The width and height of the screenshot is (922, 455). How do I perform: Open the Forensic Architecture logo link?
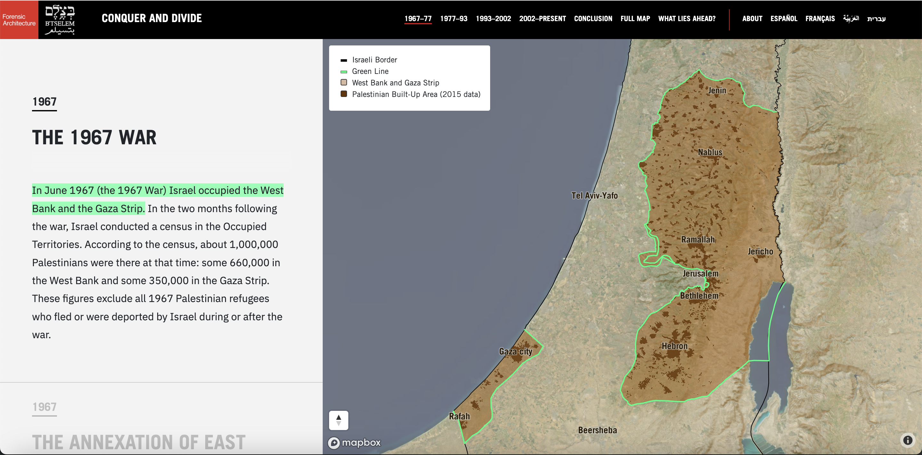pyautogui.click(x=19, y=20)
